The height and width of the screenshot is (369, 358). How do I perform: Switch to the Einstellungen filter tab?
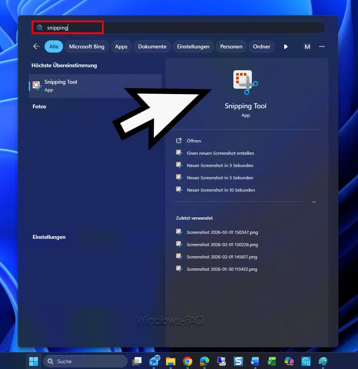[x=193, y=46]
